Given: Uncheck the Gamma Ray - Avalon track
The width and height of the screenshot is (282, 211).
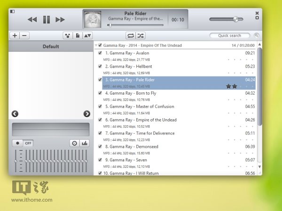Looking at the screenshot, I should (100, 53).
